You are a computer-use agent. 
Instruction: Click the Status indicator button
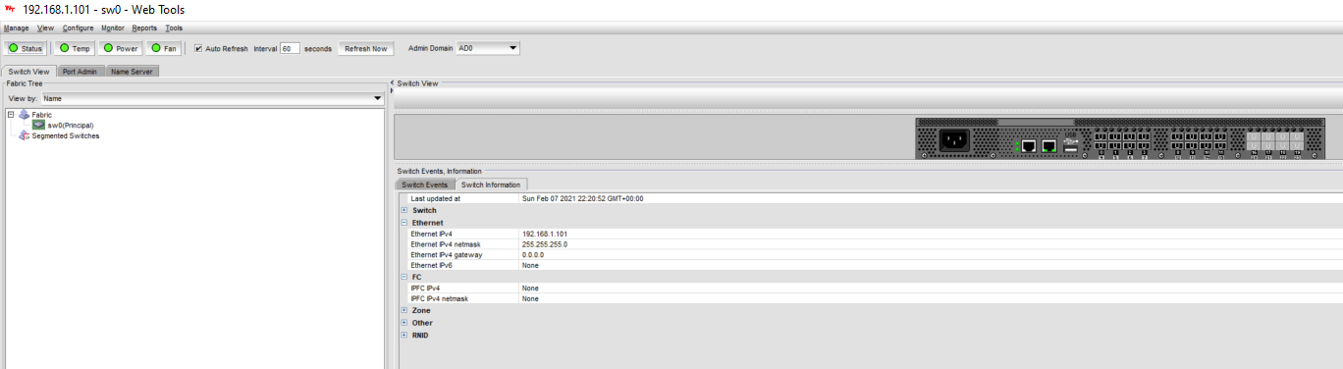[26, 48]
